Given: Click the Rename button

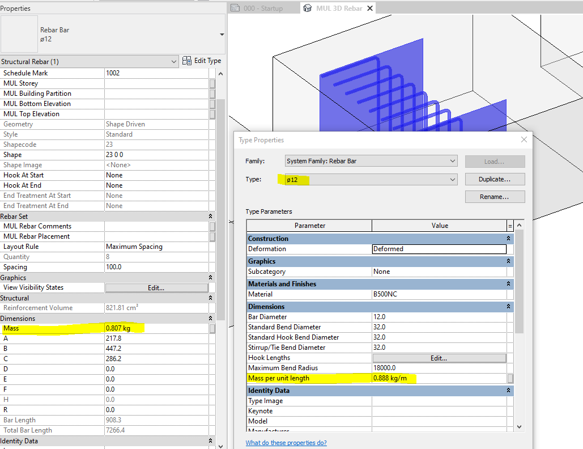Looking at the screenshot, I should pyautogui.click(x=494, y=196).
